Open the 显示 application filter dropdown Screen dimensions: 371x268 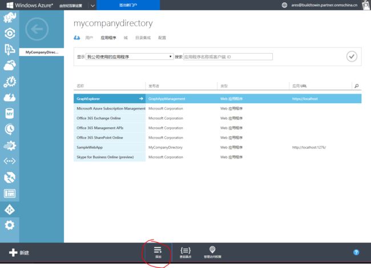(130, 56)
